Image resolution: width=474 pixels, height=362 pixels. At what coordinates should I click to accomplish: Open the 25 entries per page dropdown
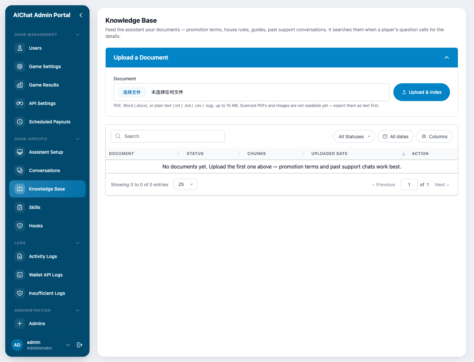click(185, 184)
